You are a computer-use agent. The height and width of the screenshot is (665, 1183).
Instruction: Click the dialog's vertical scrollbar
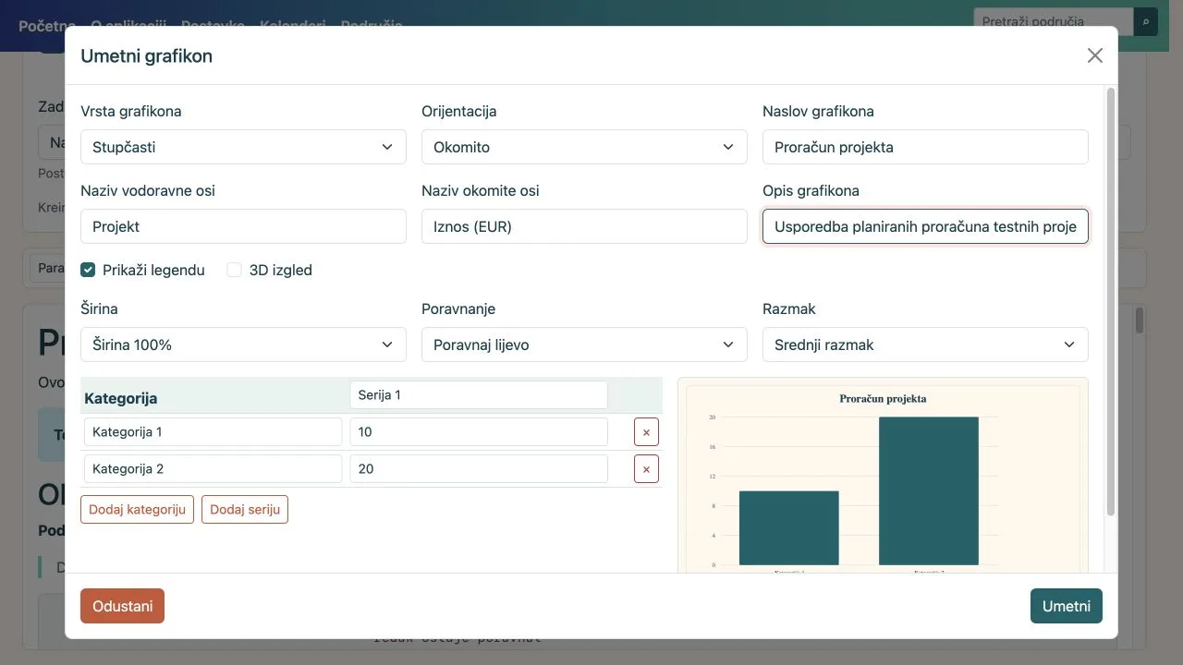(1111, 301)
